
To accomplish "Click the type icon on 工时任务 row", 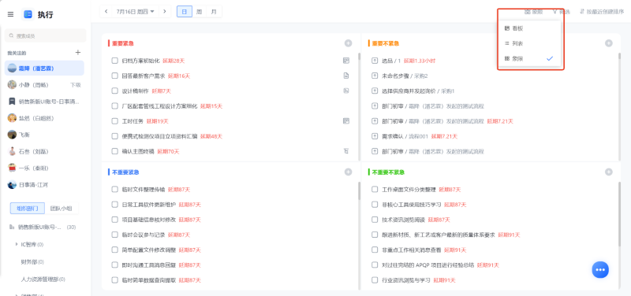I will 346,121.
